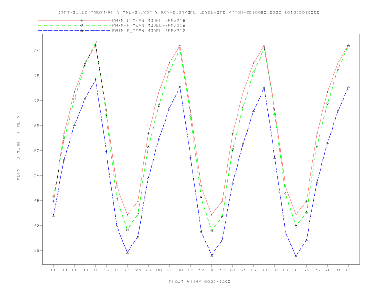Viewport: 380px width, 294px height.
Task: Click x-axis forecast hour label 39
Action: coord(190,270)
